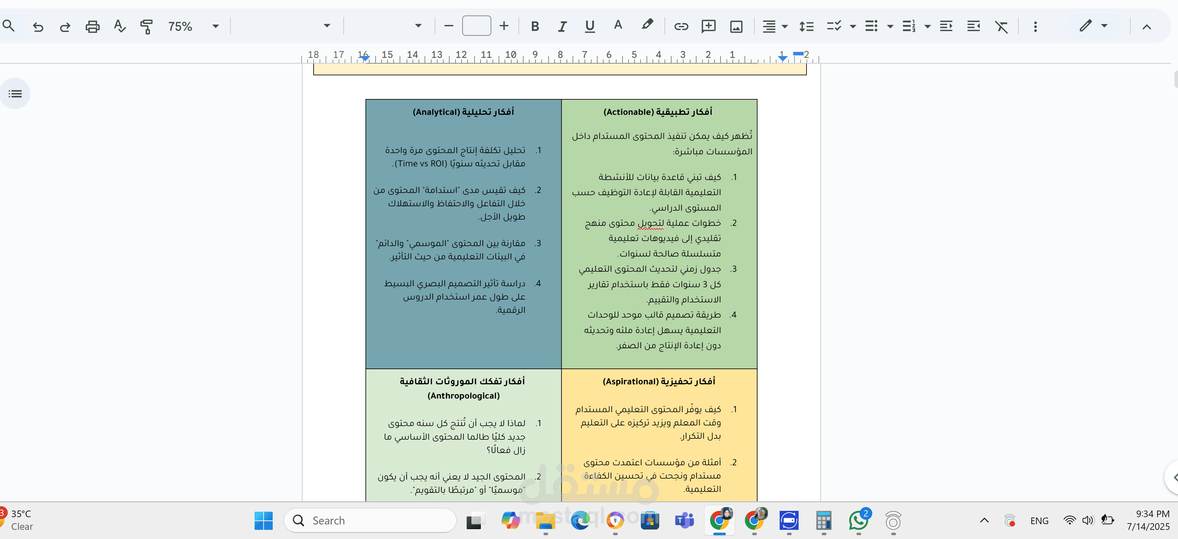Image resolution: width=1178 pixels, height=539 pixels.
Task: Undo the last action
Action: tap(38, 27)
